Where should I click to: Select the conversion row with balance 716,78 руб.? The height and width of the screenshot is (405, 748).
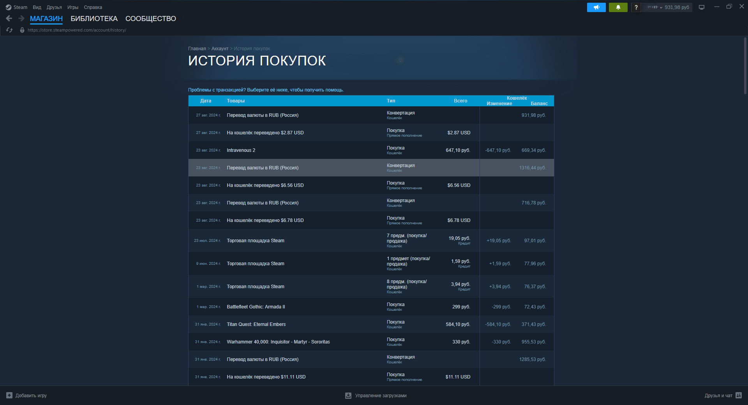(x=371, y=203)
